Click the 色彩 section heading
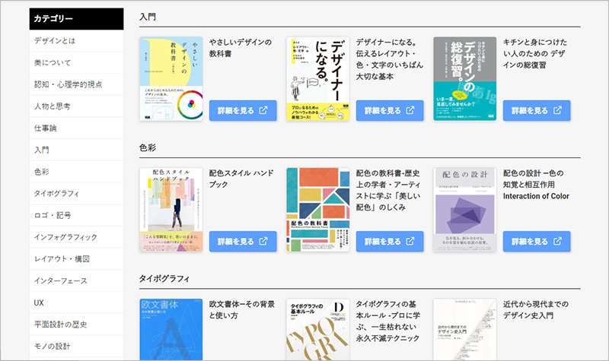 point(148,147)
